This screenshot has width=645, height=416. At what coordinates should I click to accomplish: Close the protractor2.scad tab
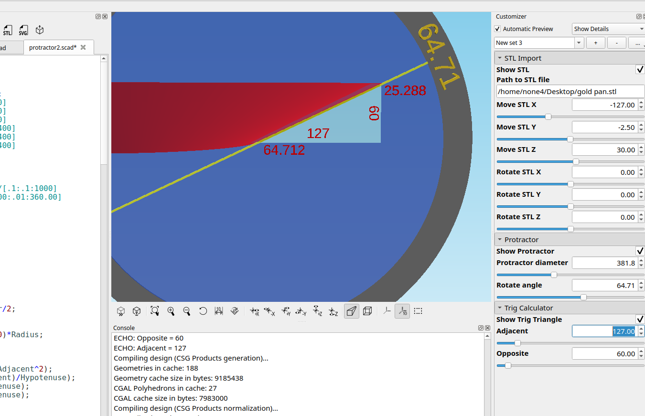[x=83, y=48]
